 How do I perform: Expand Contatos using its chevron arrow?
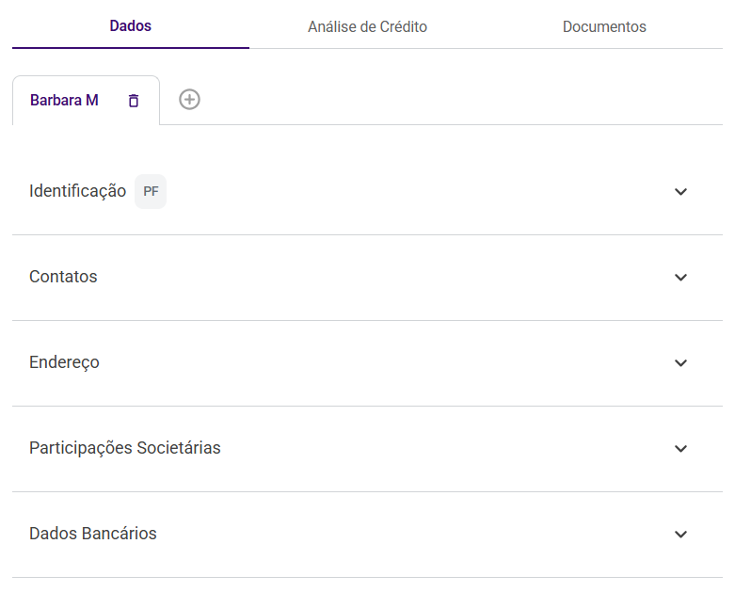tap(681, 278)
